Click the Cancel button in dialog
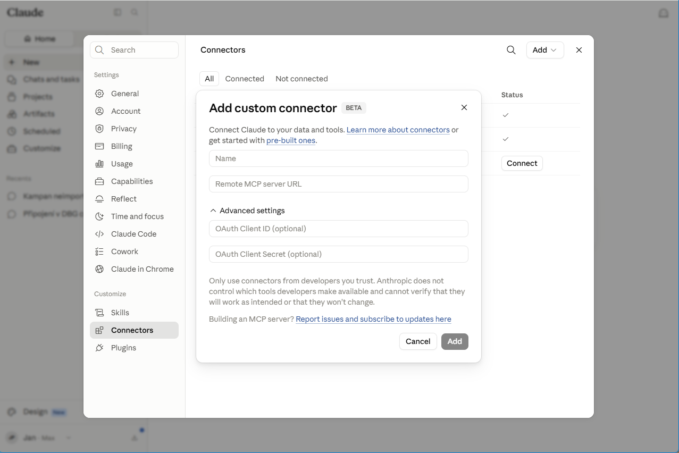 coord(418,341)
